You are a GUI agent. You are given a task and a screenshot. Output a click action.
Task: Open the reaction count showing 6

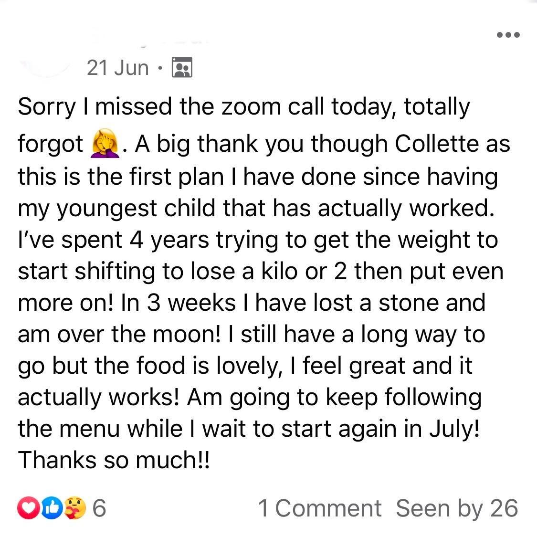click(x=99, y=509)
